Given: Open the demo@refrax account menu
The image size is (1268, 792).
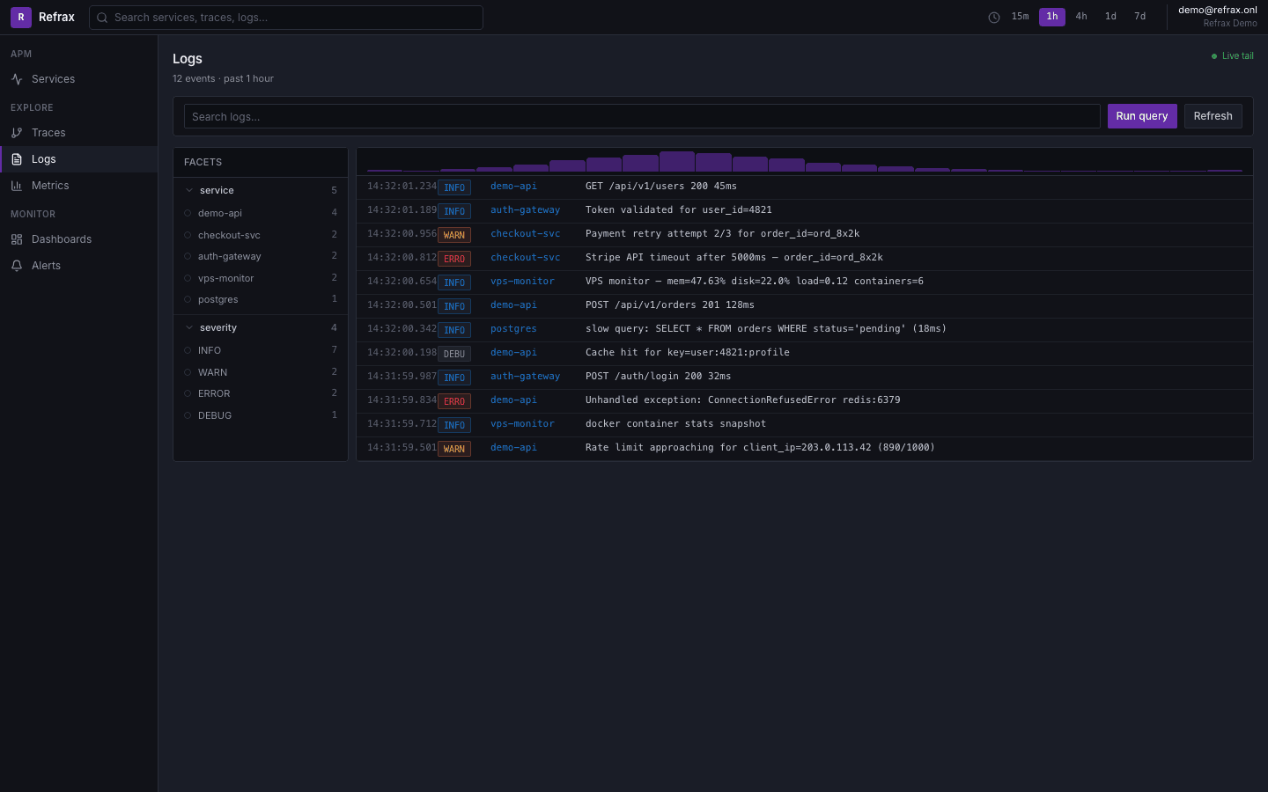Looking at the screenshot, I should pyautogui.click(x=1218, y=17).
